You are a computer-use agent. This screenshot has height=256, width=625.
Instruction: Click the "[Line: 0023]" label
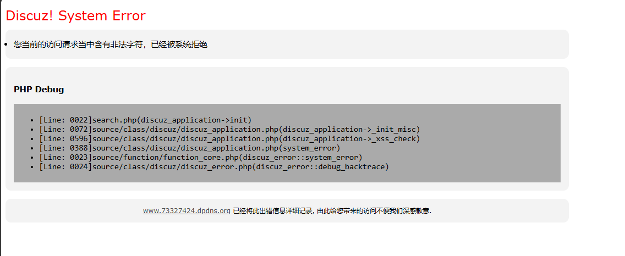[x=65, y=157]
